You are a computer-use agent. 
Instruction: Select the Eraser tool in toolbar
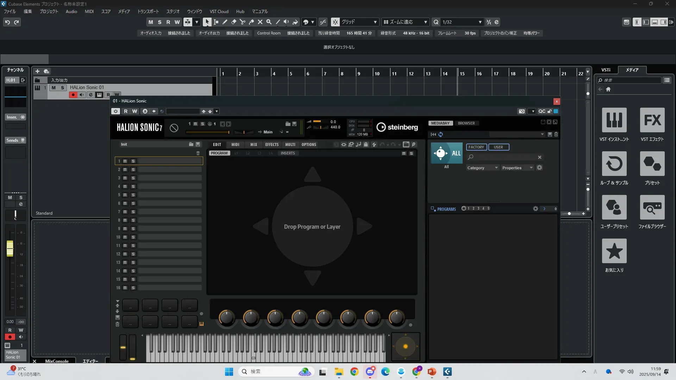point(233,22)
